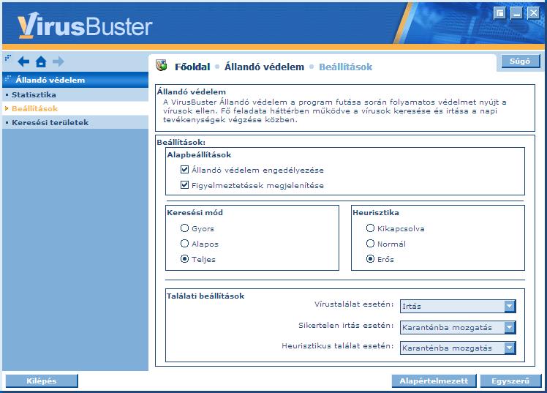Click the Állandó védelem sidebar header
The width and height of the screenshot is (547, 393).
(x=75, y=80)
